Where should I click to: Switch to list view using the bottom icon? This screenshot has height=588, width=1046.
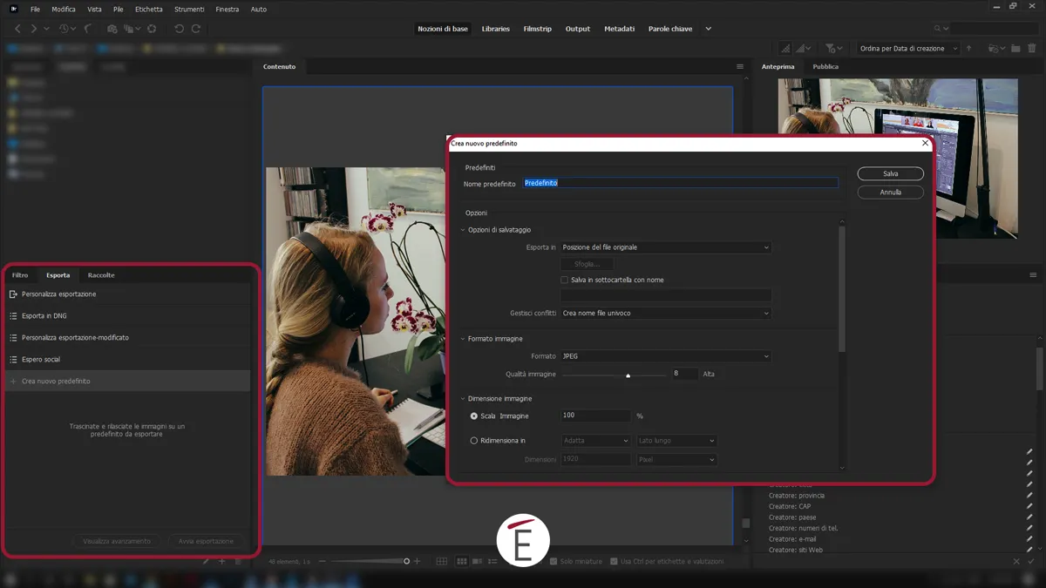point(492,561)
